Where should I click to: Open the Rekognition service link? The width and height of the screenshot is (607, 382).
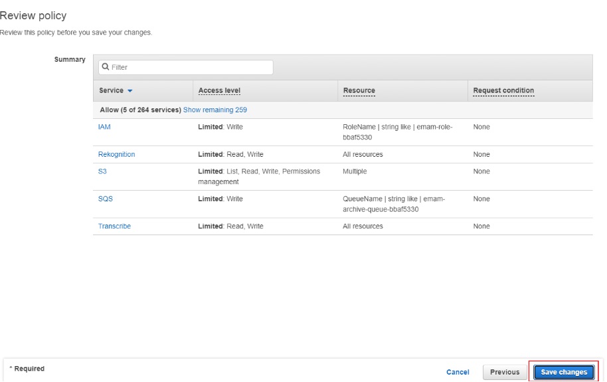tap(116, 154)
